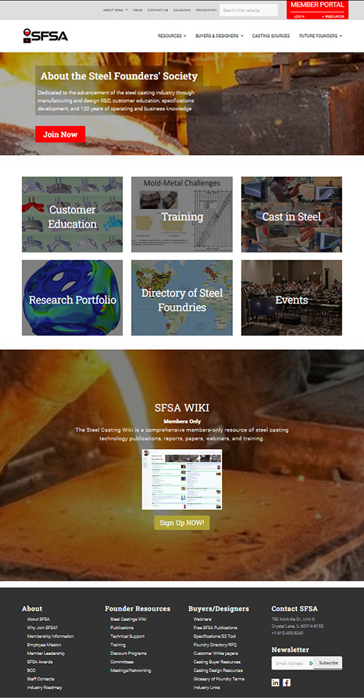Open the Casting Sources menu item

coord(271,36)
